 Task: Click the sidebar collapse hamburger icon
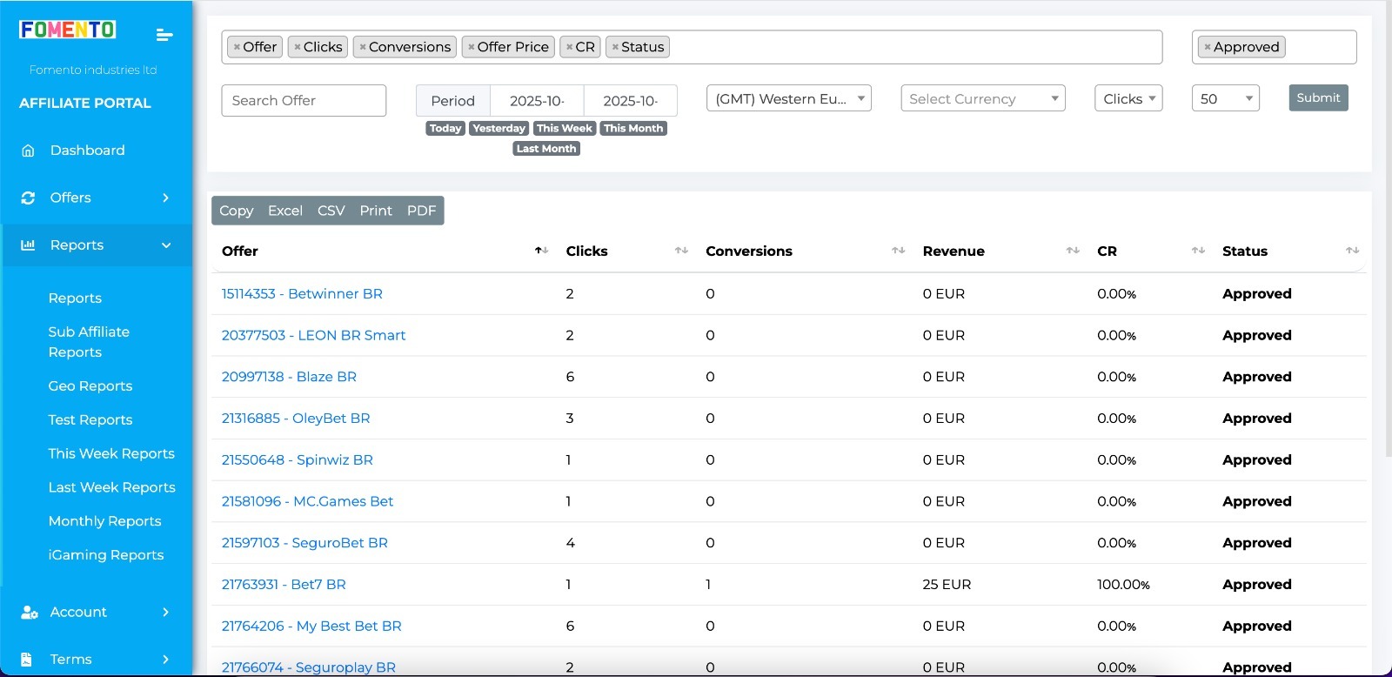164,35
